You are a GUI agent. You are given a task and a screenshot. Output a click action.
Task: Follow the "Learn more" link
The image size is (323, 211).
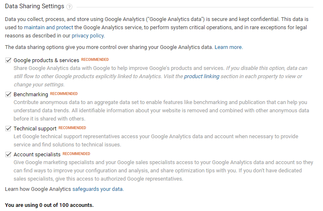coord(228,47)
